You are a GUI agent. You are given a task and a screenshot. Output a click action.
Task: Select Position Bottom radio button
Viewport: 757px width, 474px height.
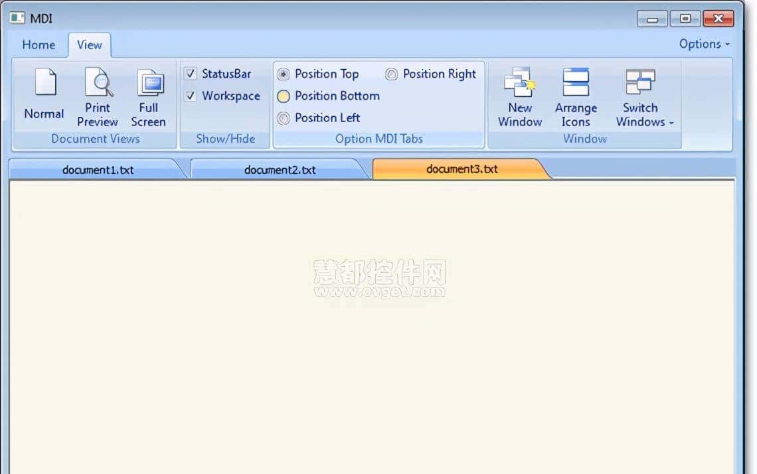tap(284, 96)
